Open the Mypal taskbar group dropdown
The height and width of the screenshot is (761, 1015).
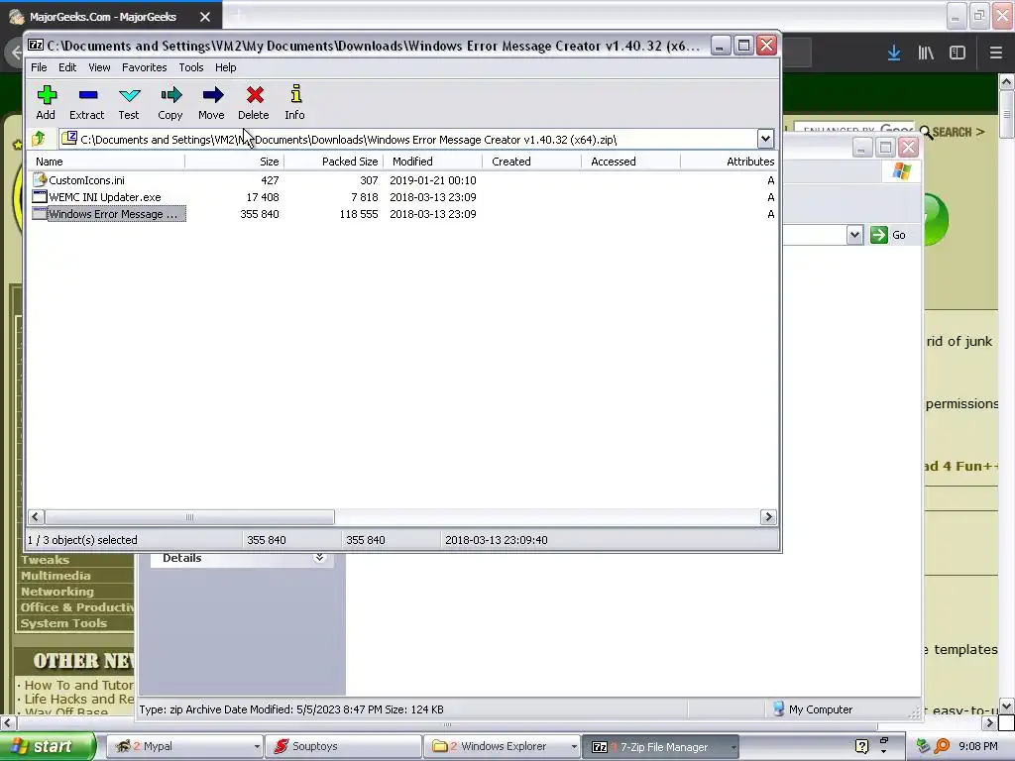257,747
